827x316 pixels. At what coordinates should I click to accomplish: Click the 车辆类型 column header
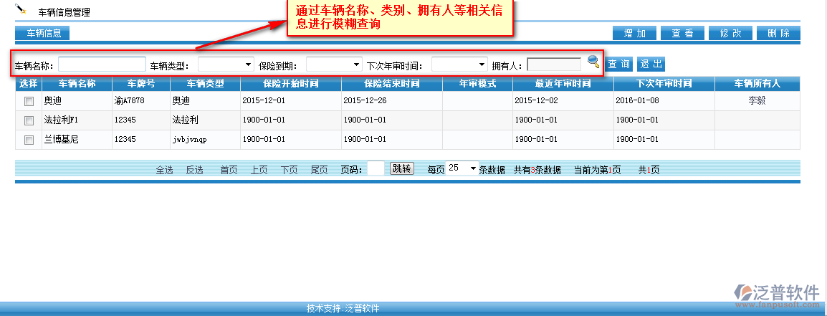click(205, 84)
